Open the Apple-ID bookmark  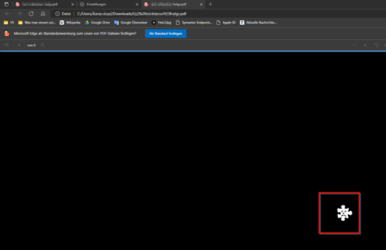[x=226, y=23]
